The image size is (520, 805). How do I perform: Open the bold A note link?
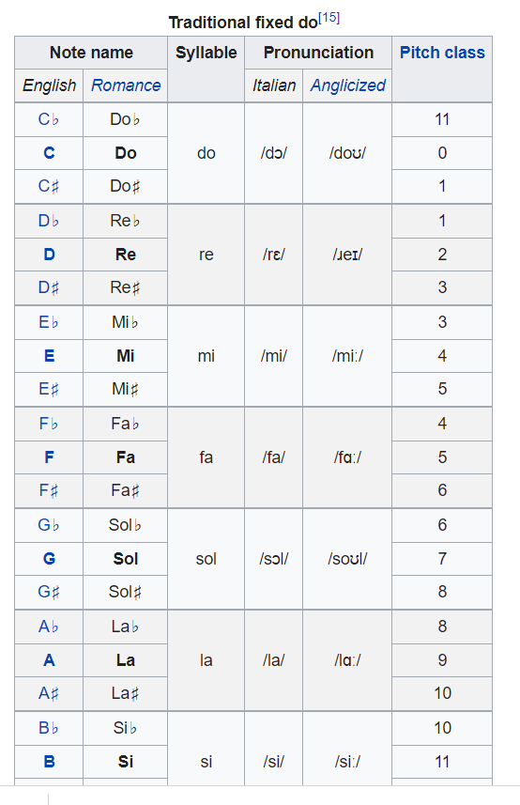click(49, 660)
